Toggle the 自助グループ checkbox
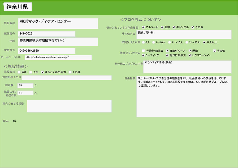238x168 pixels. [x=167, y=51]
